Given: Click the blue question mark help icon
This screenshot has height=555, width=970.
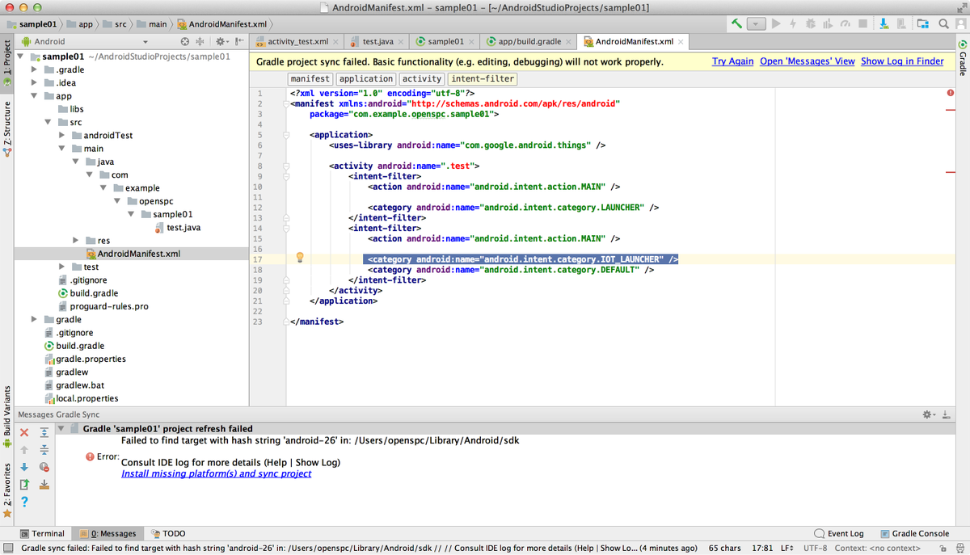Looking at the screenshot, I should pyautogui.click(x=24, y=502).
